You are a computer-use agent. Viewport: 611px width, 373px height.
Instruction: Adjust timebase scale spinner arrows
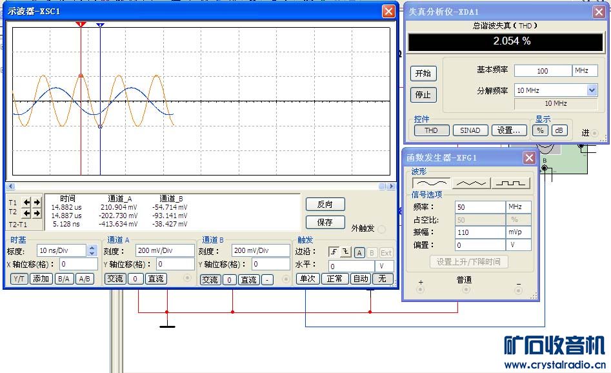[x=92, y=250]
